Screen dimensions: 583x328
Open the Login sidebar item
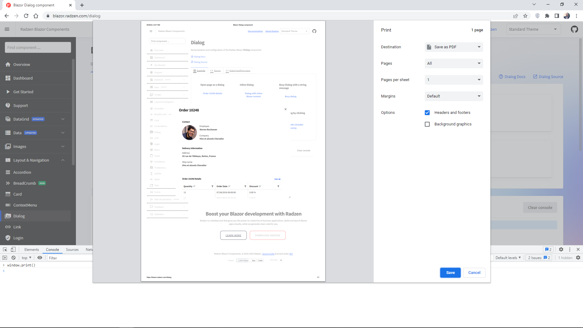click(x=36, y=238)
